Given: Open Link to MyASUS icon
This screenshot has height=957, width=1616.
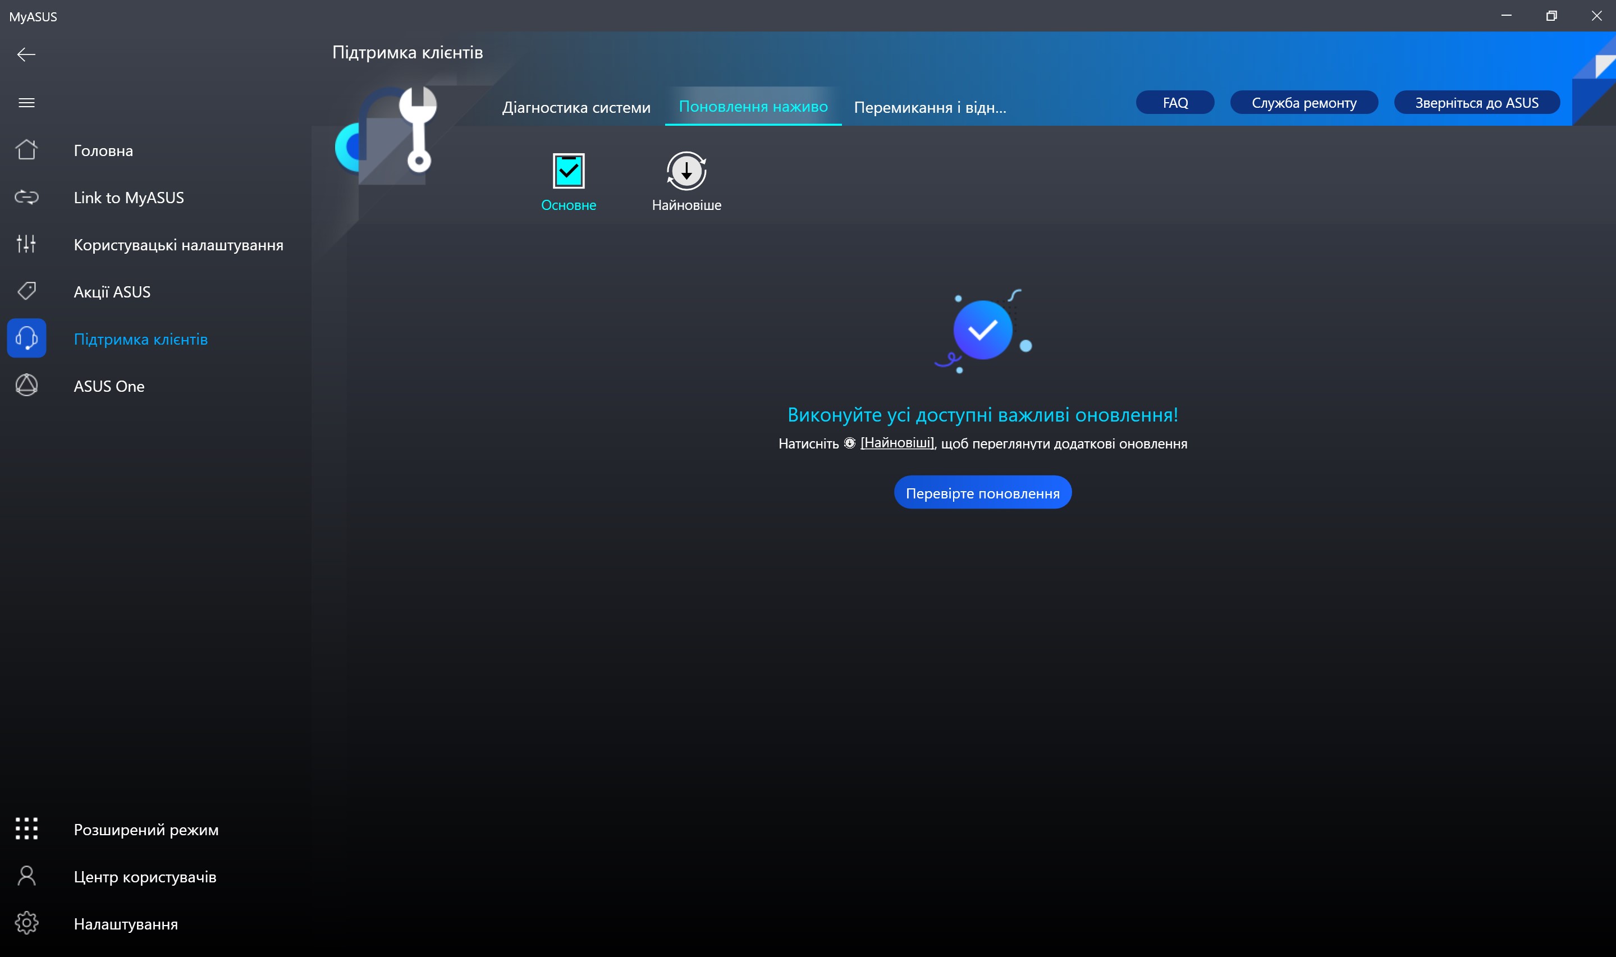Looking at the screenshot, I should tap(26, 198).
